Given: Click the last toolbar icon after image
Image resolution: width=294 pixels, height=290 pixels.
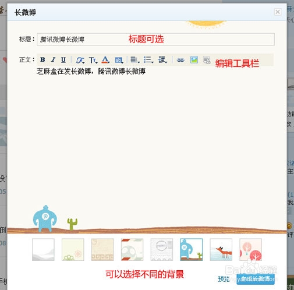Looking at the screenshot, I should click(x=207, y=60).
